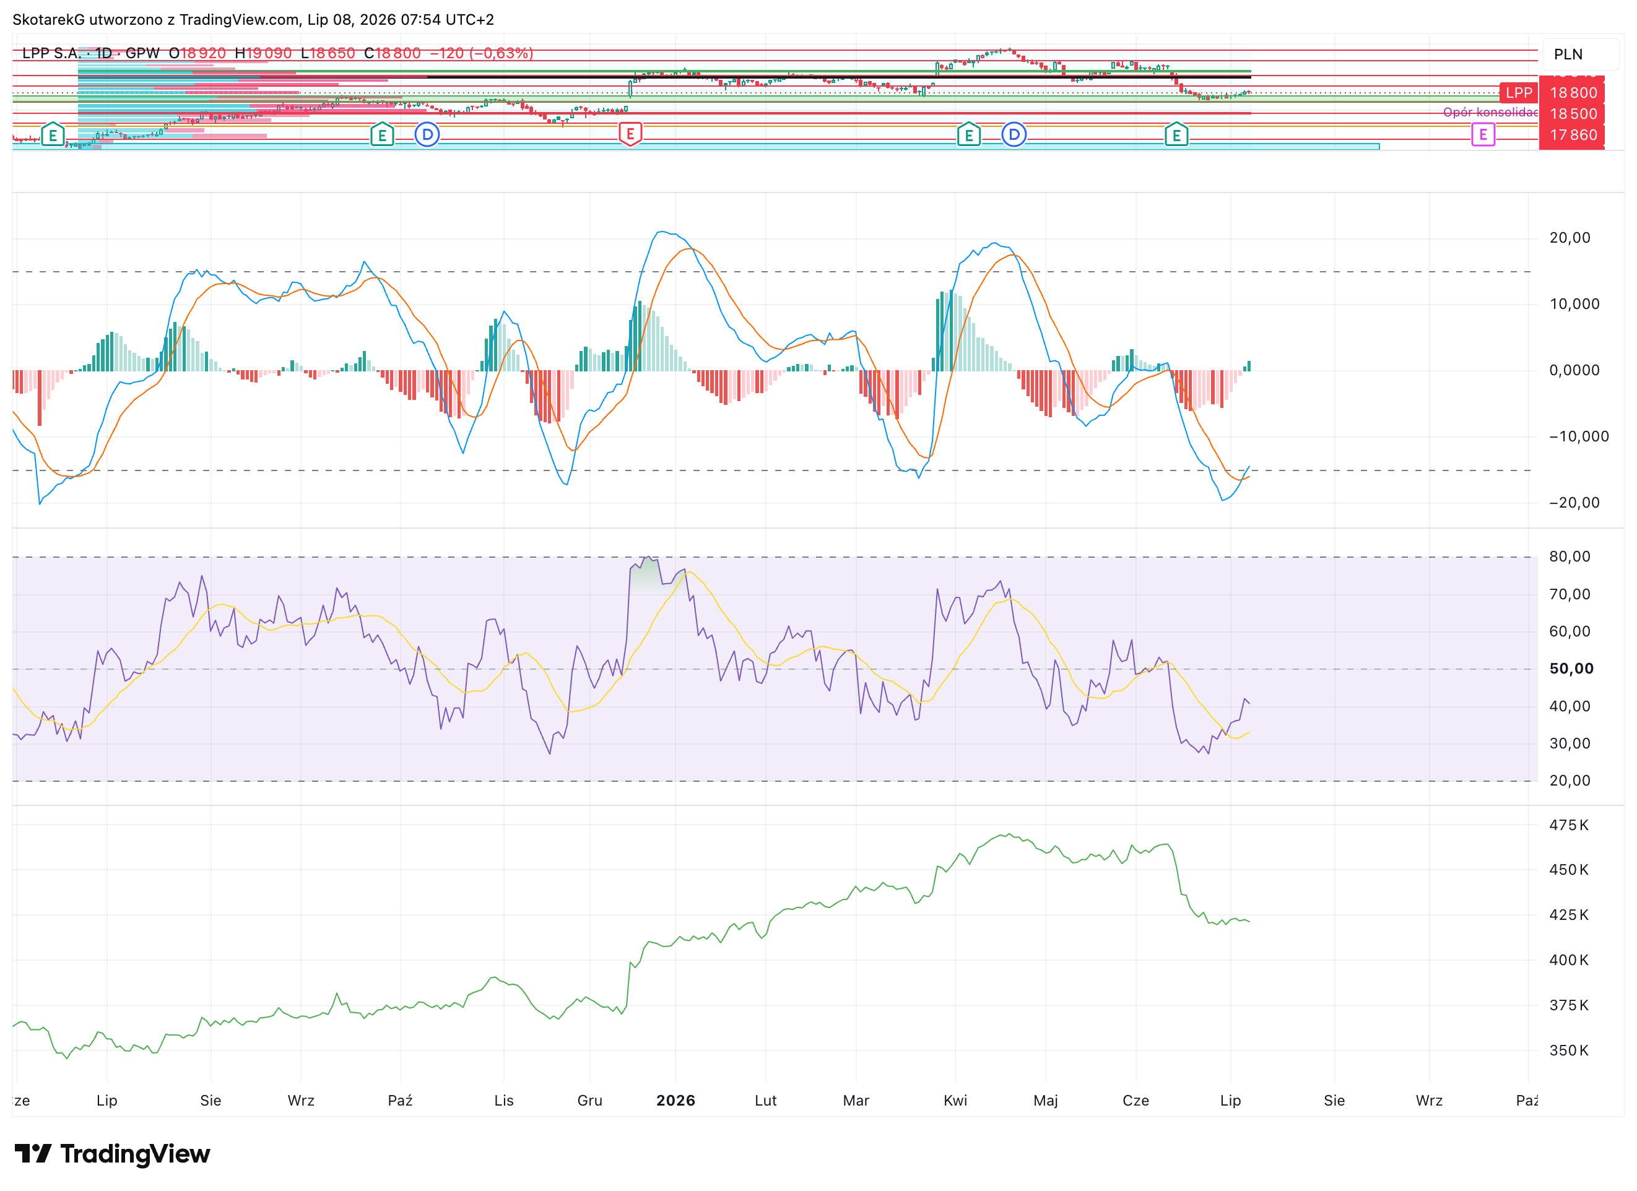Click the Gru label on time axis
The width and height of the screenshot is (1637, 1191).
tap(589, 1101)
